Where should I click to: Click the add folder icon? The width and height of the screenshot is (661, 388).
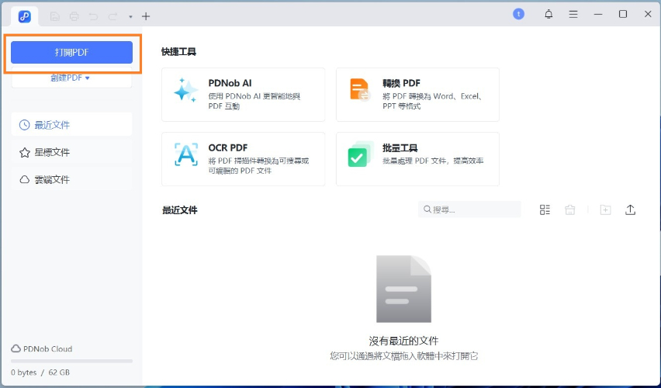605,210
